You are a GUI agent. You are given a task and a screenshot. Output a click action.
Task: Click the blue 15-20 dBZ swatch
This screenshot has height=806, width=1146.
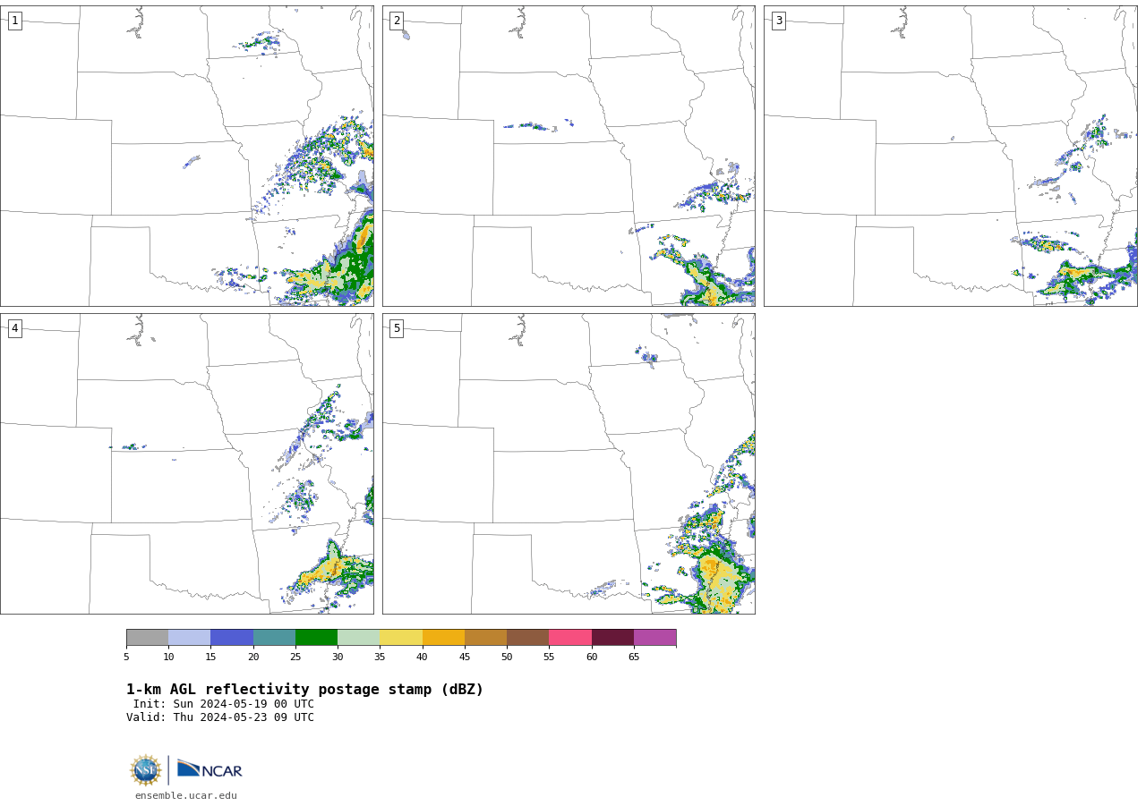(232, 637)
